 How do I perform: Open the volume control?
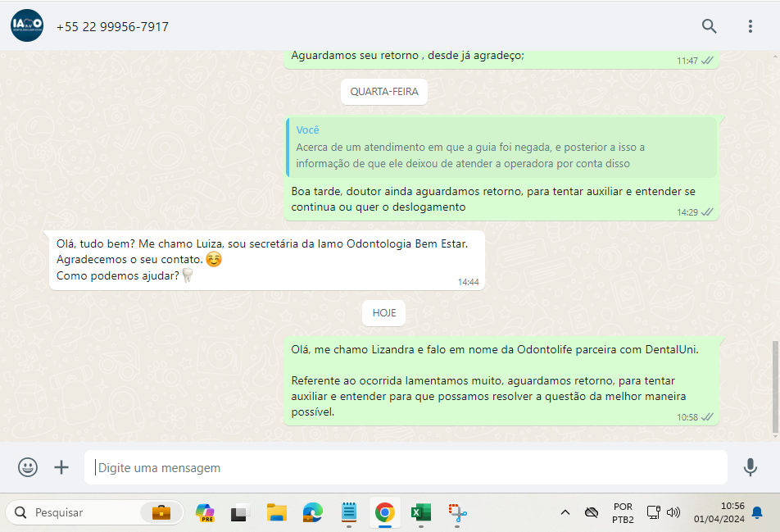[673, 512]
